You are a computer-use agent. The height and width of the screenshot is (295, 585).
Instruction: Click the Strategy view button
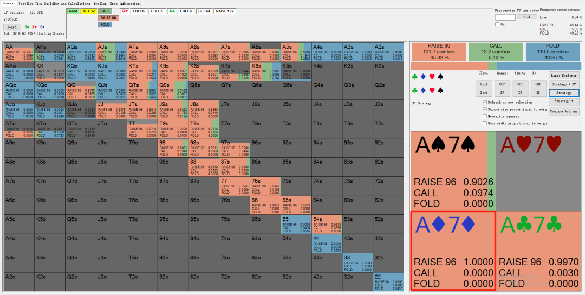(x=564, y=92)
